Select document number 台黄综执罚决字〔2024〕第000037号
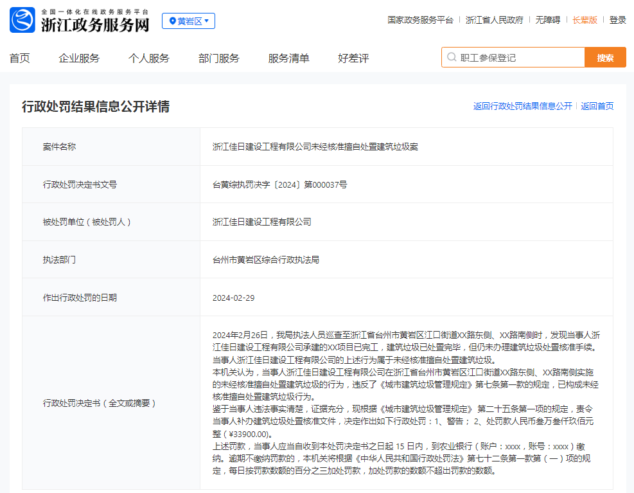 pyautogui.click(x=279, y=184)
